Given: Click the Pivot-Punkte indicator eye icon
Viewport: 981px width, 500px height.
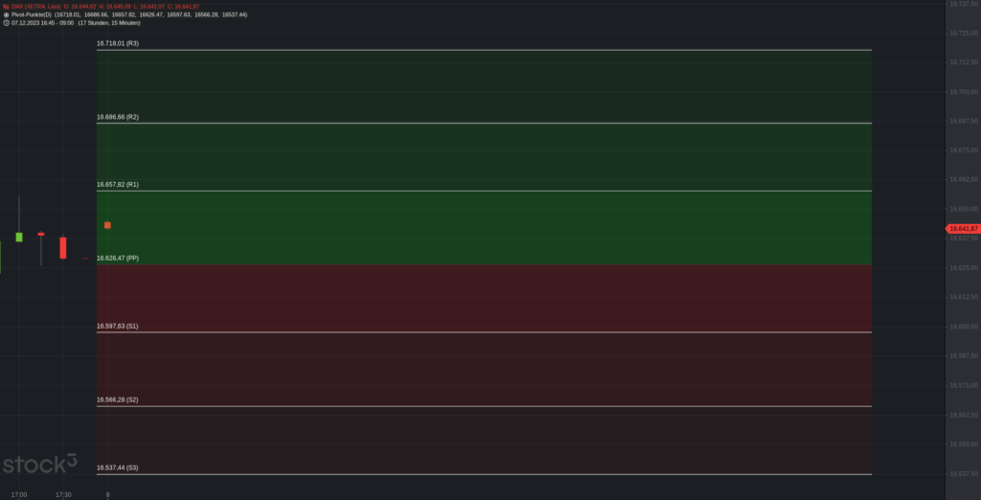Looking at the screenshot, I should coord(6,14).
